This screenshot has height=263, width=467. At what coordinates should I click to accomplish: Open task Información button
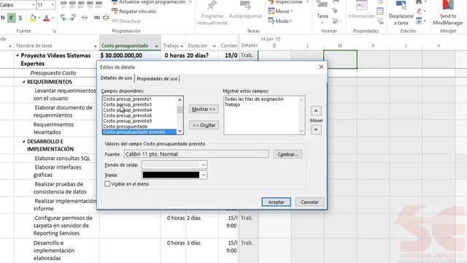[361, 10]
